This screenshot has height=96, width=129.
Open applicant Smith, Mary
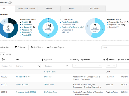click(49, 84)
